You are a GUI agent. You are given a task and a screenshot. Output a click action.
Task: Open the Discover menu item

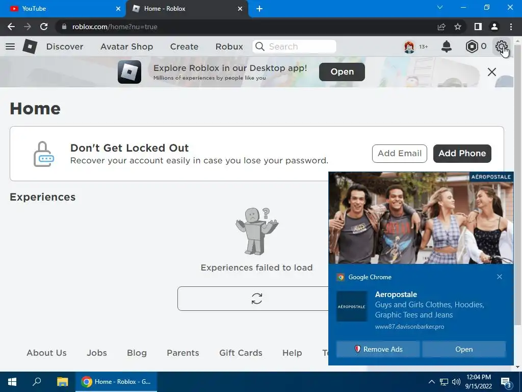pos(65,46)
